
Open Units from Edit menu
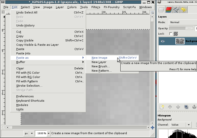pyautogui.click(x=48, y=109)
